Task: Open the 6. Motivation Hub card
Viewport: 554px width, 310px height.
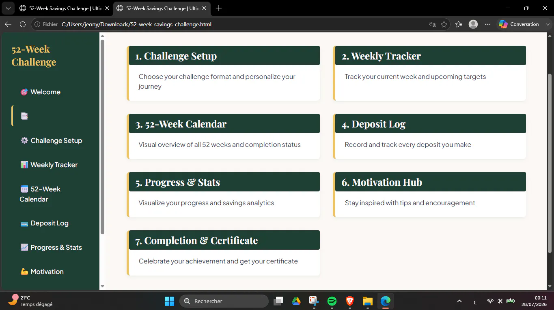Action: pyautogui.click(x=429, y=195)
